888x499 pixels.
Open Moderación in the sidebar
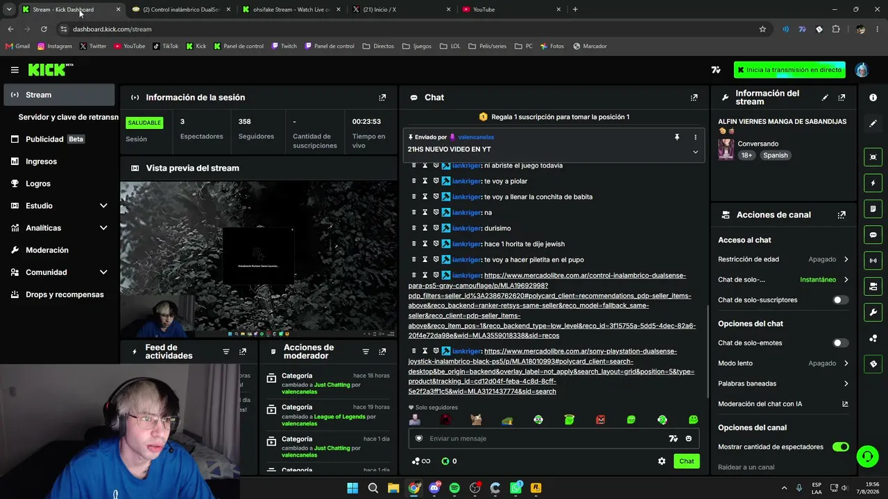[x=60, y=250]
